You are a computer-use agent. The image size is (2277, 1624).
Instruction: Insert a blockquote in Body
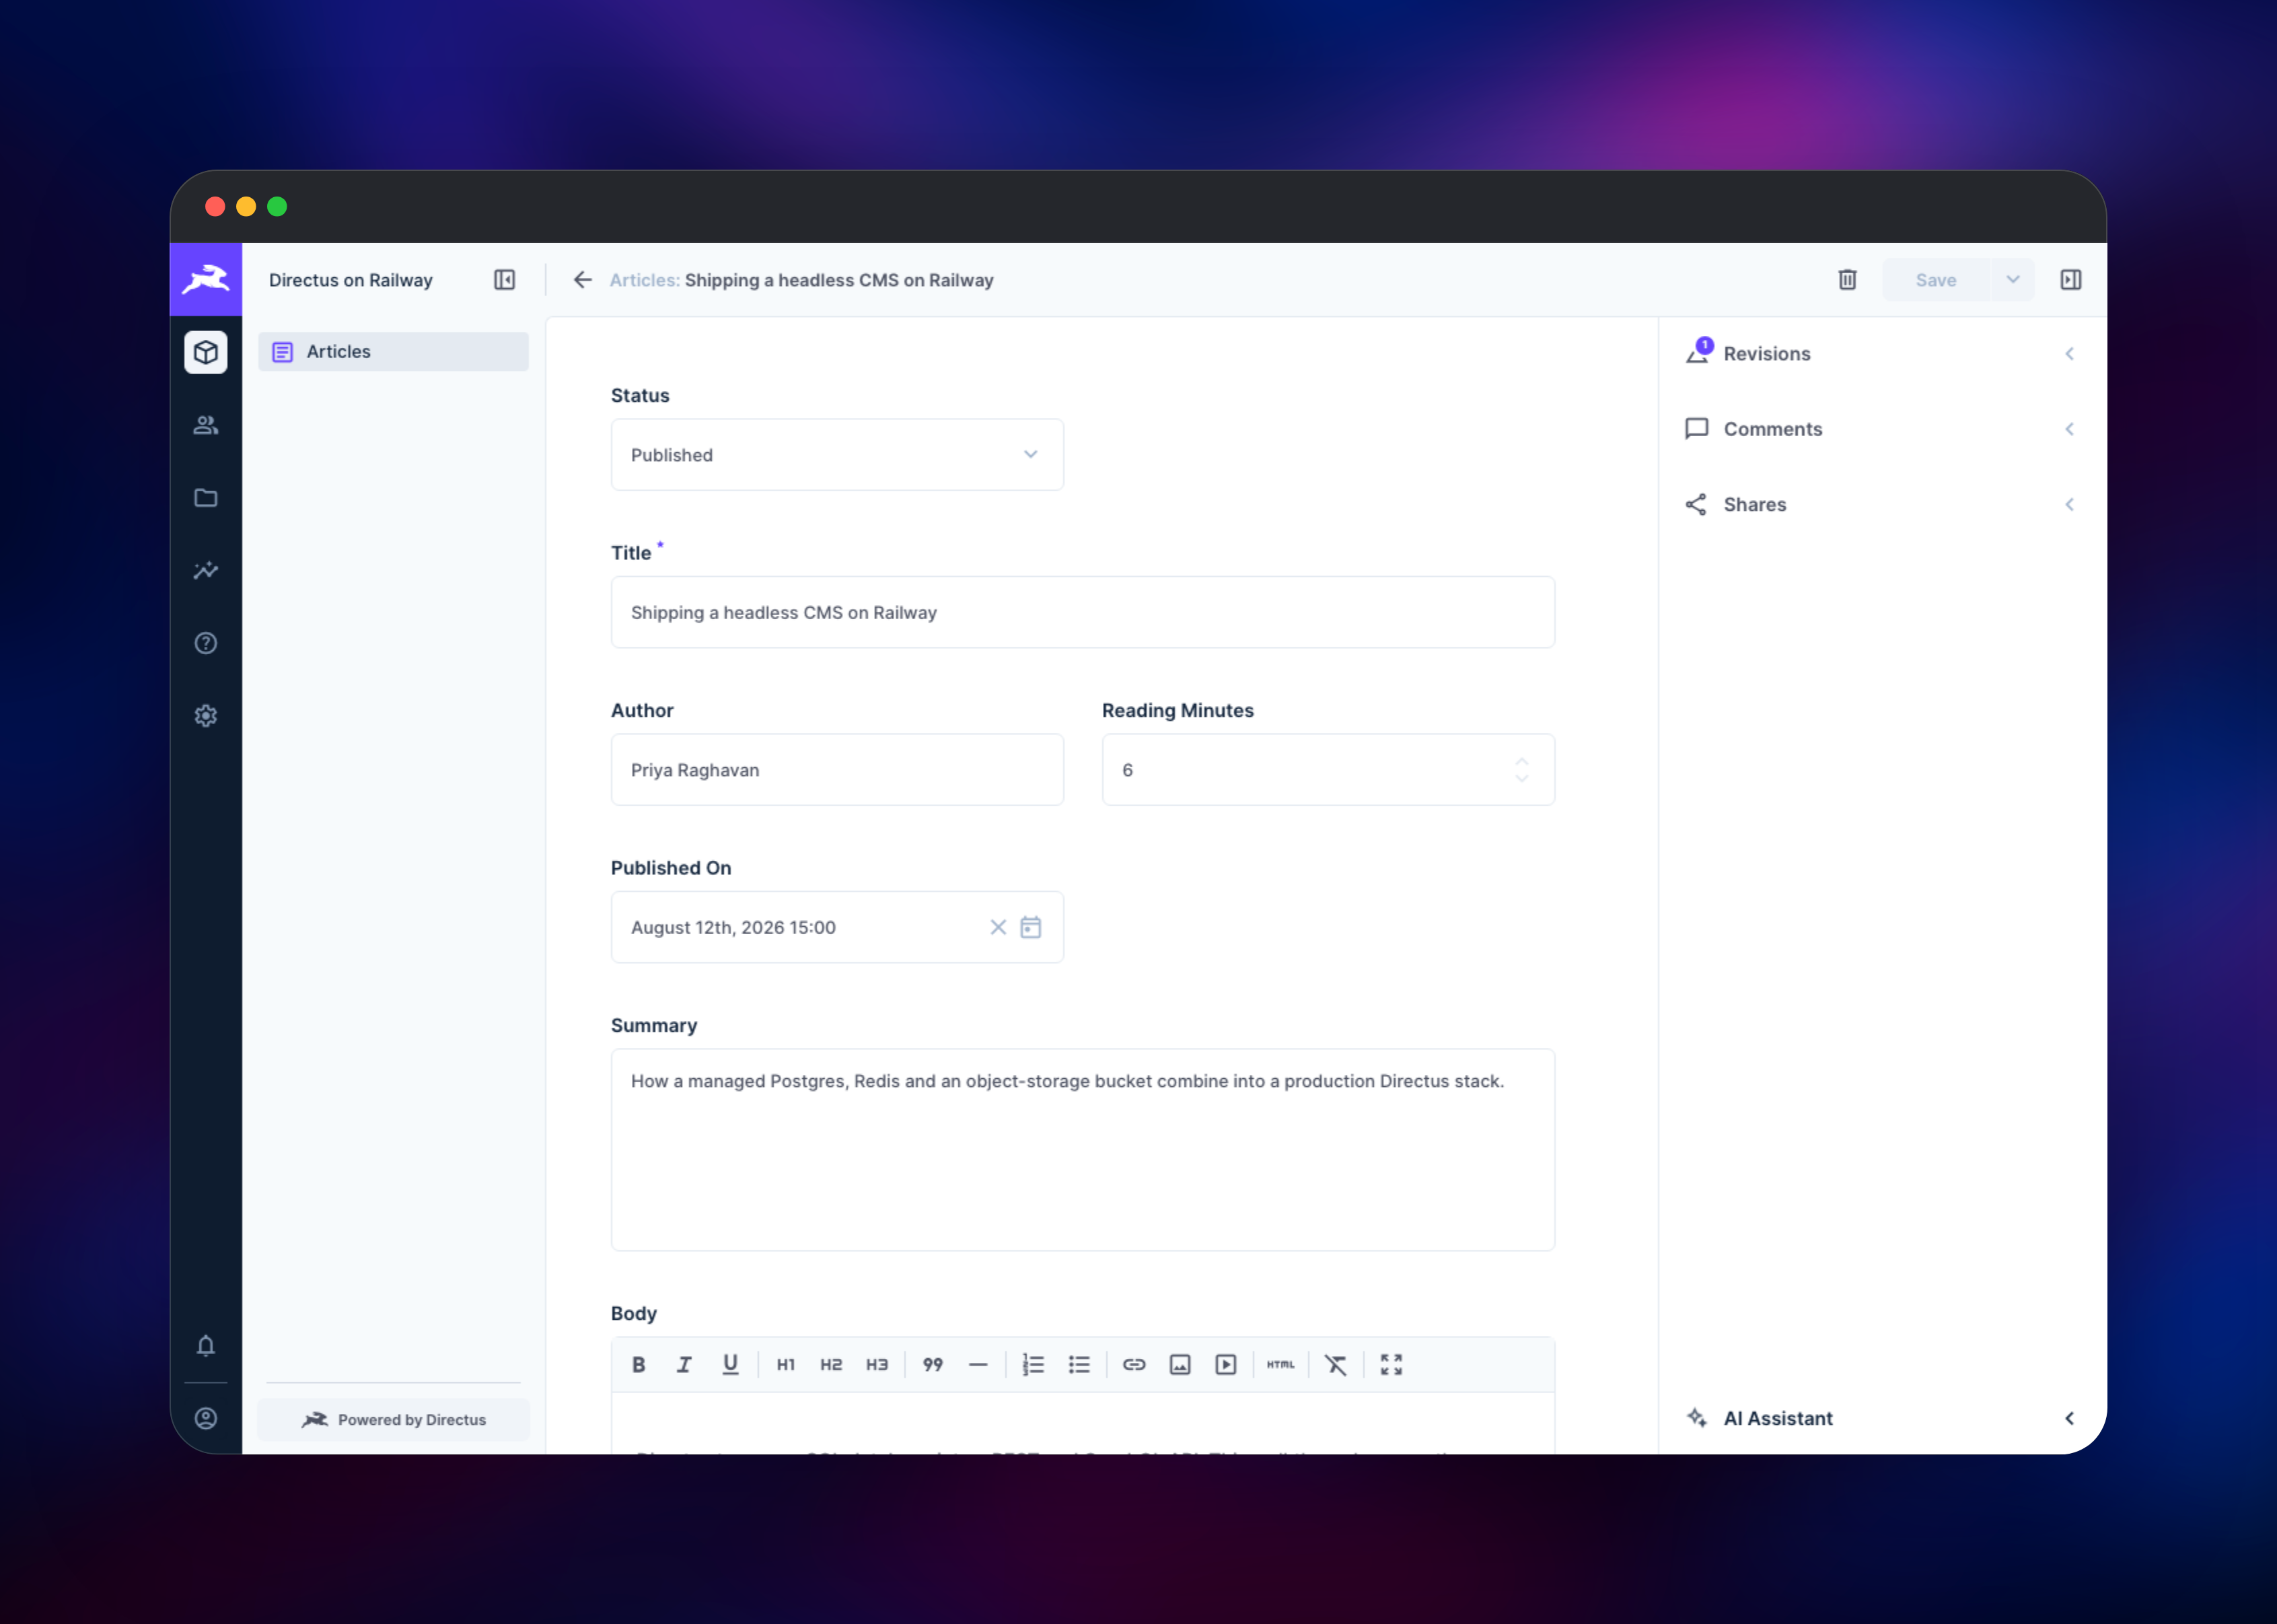tap(933, 1365)
